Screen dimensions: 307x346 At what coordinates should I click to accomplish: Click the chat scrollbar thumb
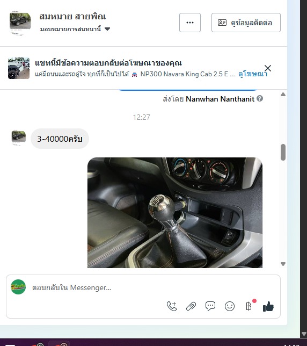[283, 152]
